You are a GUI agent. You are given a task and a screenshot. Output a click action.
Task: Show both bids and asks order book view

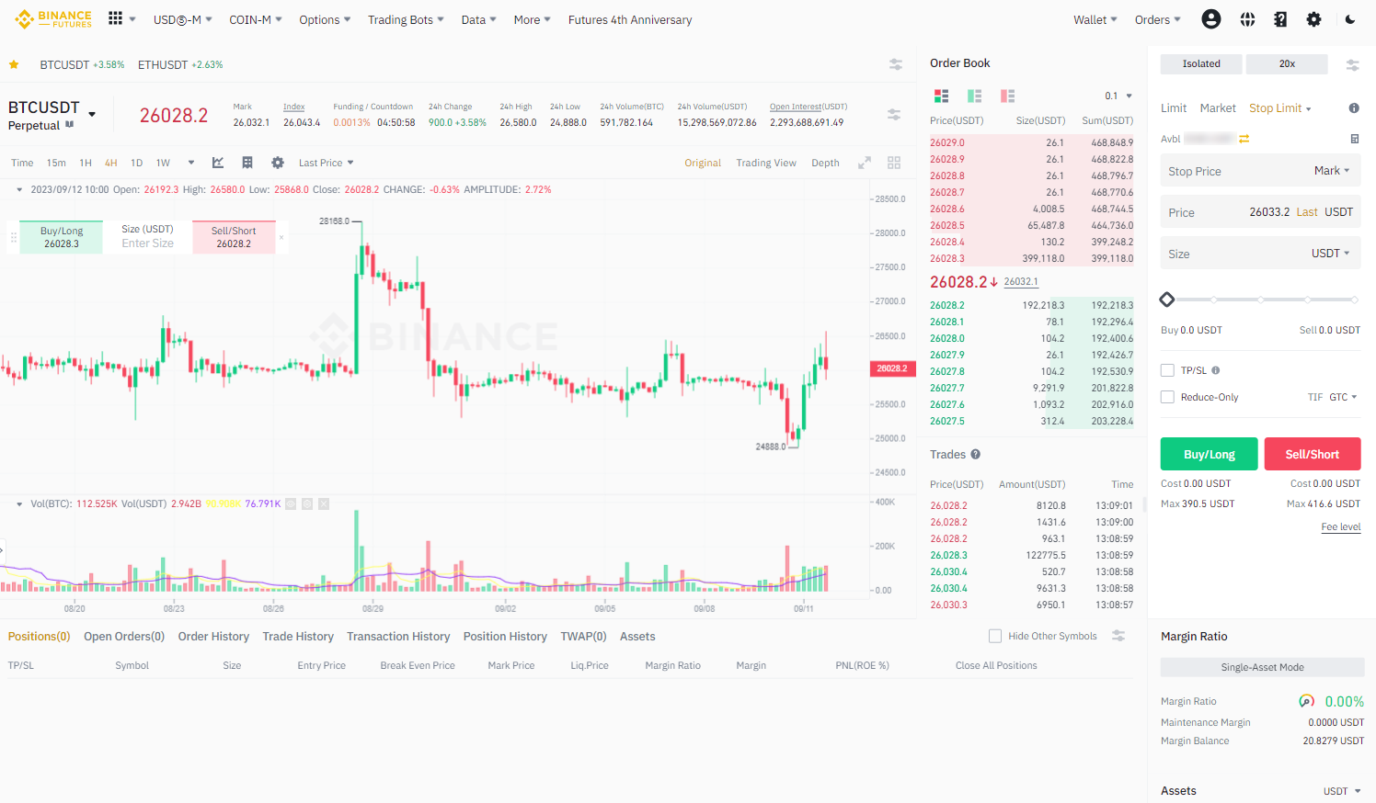[x=941, y=96]
